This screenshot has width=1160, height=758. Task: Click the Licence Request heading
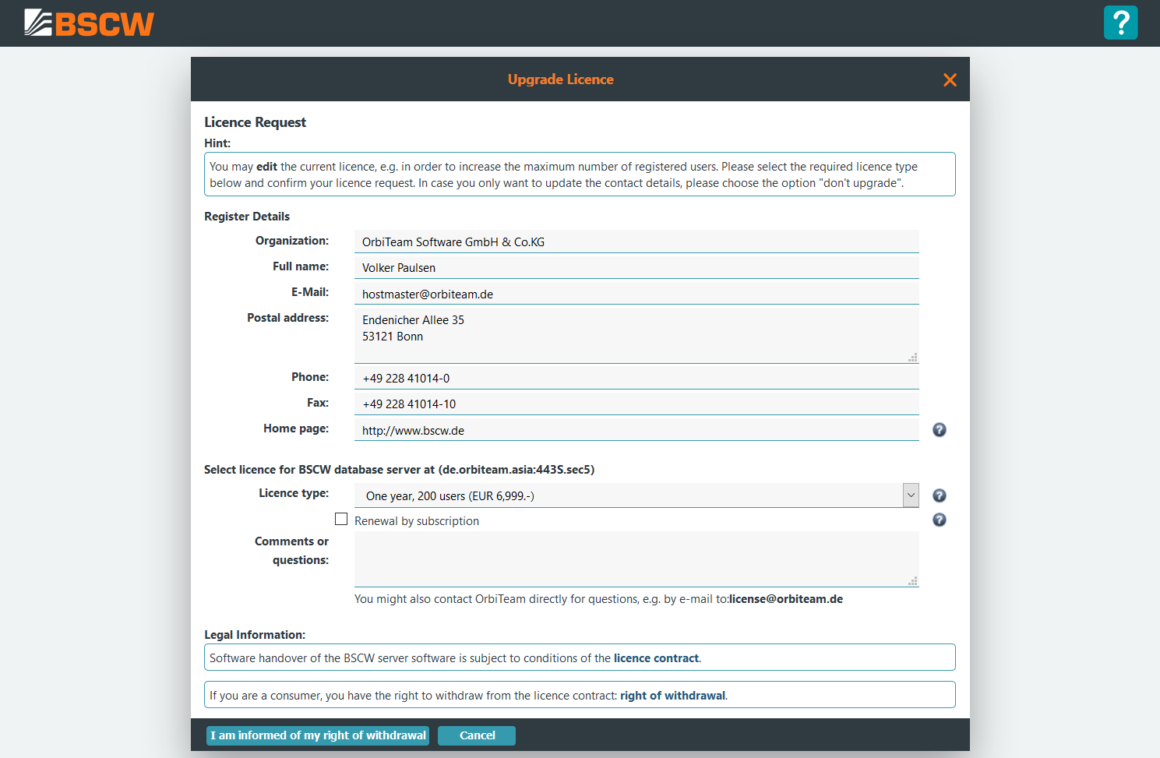255,122
